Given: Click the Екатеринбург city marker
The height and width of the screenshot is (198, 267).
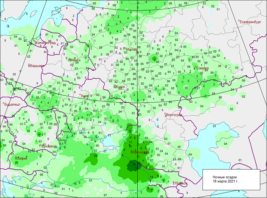Looking at the screenshot, I should point(239,21).
